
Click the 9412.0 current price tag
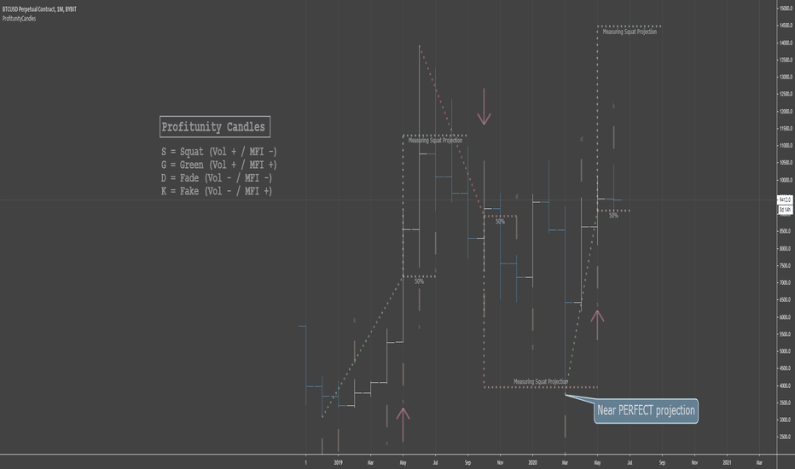(x=785, y=200)
